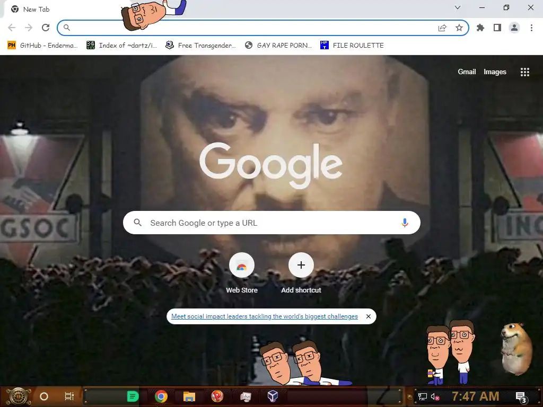Open the Meet social impact leaders link
Screen dimensions: 543x407
pos(265,316)
